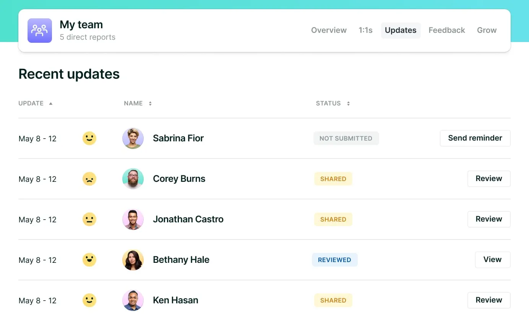Click Ken Hasan's smiling mood emoji
Viewport: 529px width, 327px height.
[x=89, y=300]
